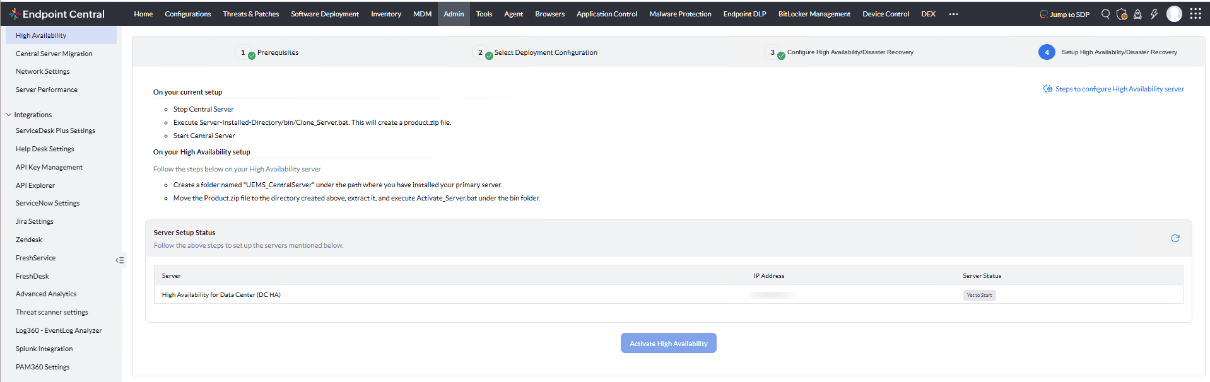The width and height of the screenshot is (1210, 382).
Task: Click the rocket quick-launch icon
Action: click(x=1137, y=14)
